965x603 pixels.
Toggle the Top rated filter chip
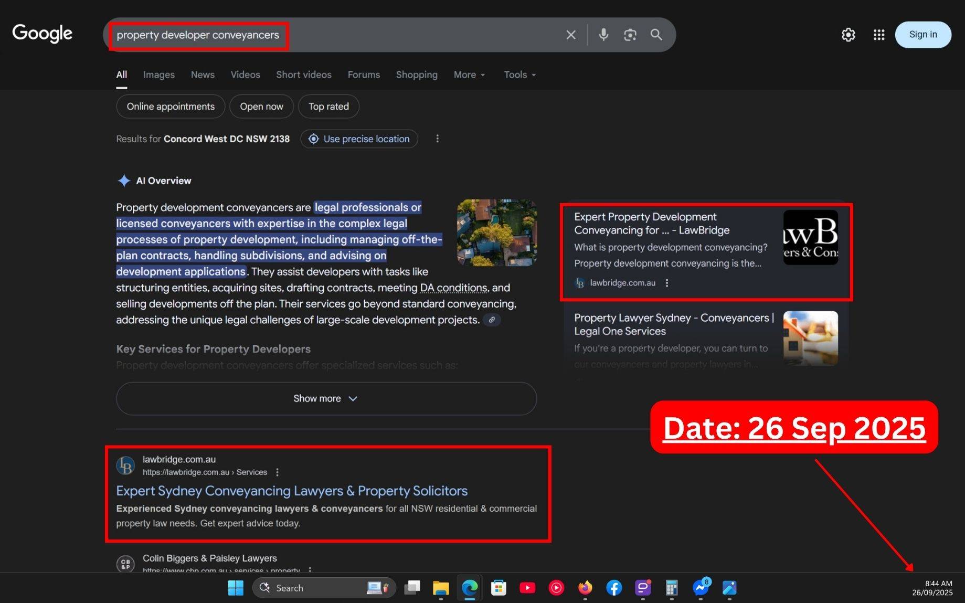328,107
